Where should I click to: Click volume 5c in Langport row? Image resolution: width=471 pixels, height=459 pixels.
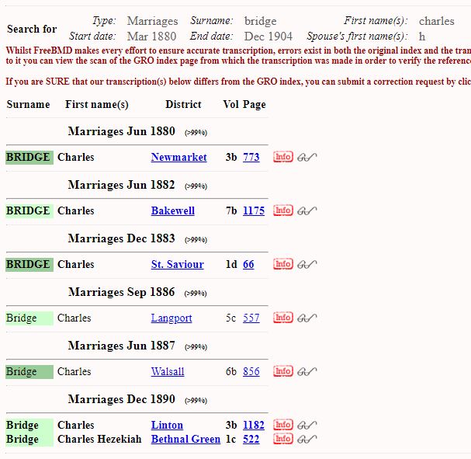coord(230,318)
